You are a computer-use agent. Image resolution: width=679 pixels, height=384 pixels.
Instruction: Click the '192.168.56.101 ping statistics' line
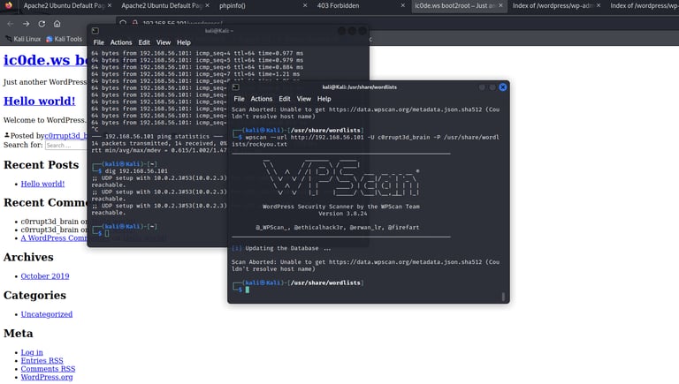[157, 136]
